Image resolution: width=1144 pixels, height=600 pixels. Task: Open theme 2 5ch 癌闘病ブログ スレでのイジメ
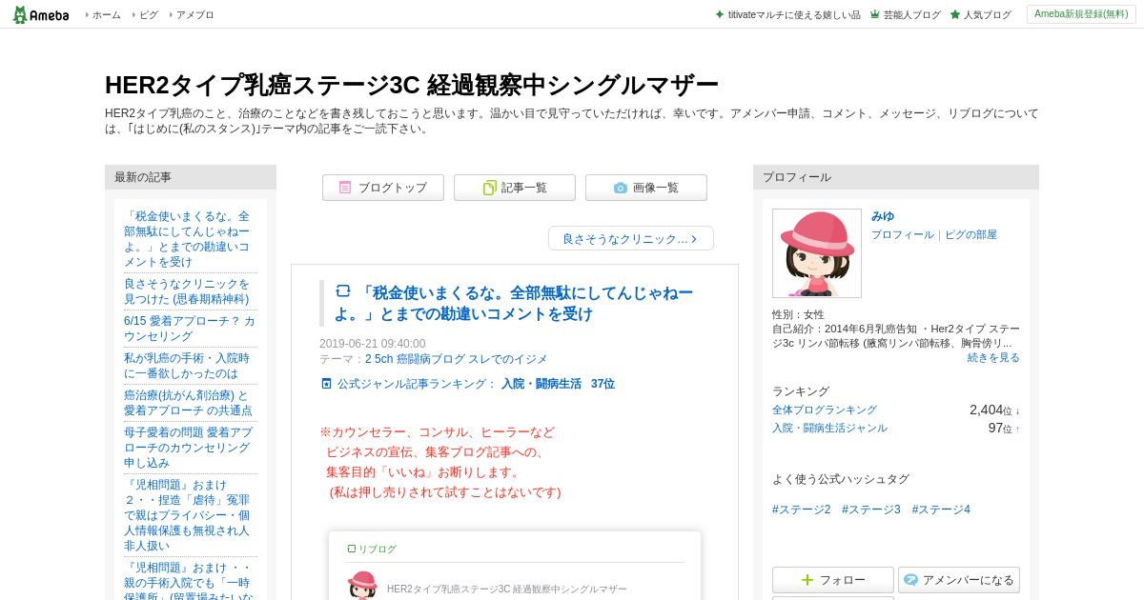[x=456, y=359]
